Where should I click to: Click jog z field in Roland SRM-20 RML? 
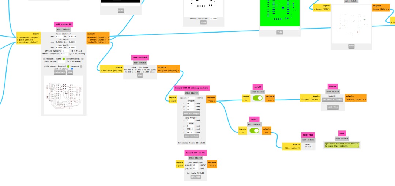[196, 168]
